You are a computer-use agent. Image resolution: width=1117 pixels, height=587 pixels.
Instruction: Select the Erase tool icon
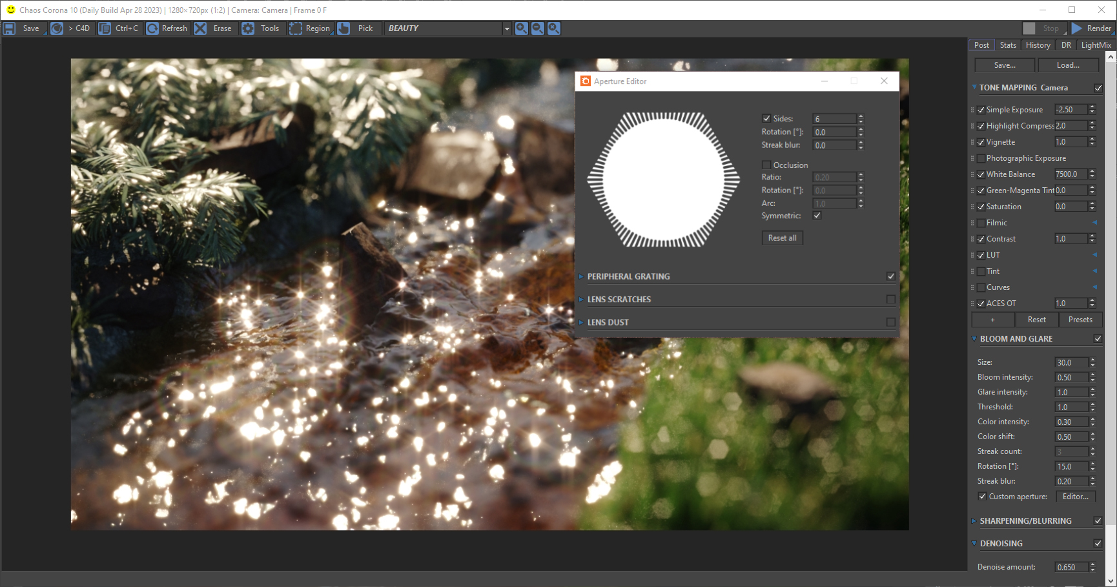tap(201, 28)
